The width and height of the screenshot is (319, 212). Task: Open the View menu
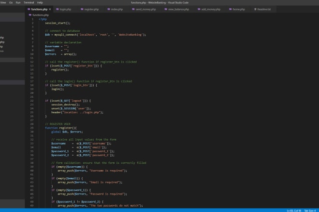click(x=3, y=2)
